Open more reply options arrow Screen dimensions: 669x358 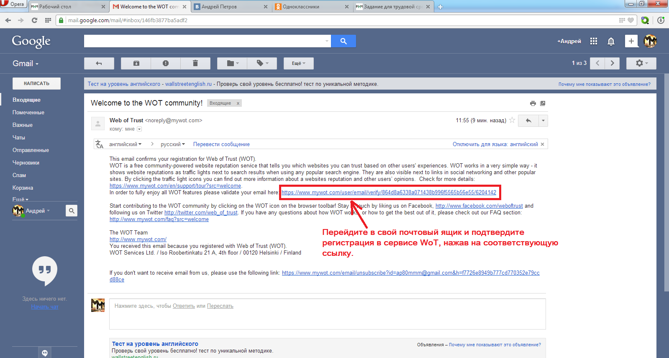(x=543, y=121)
